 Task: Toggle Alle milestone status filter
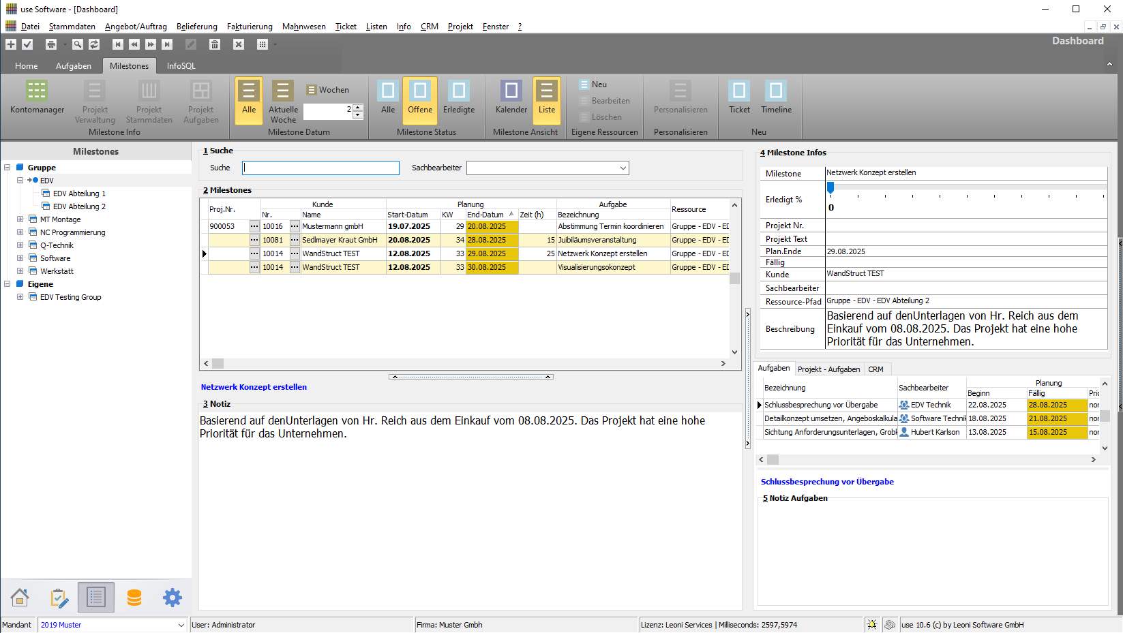point(388,97)
